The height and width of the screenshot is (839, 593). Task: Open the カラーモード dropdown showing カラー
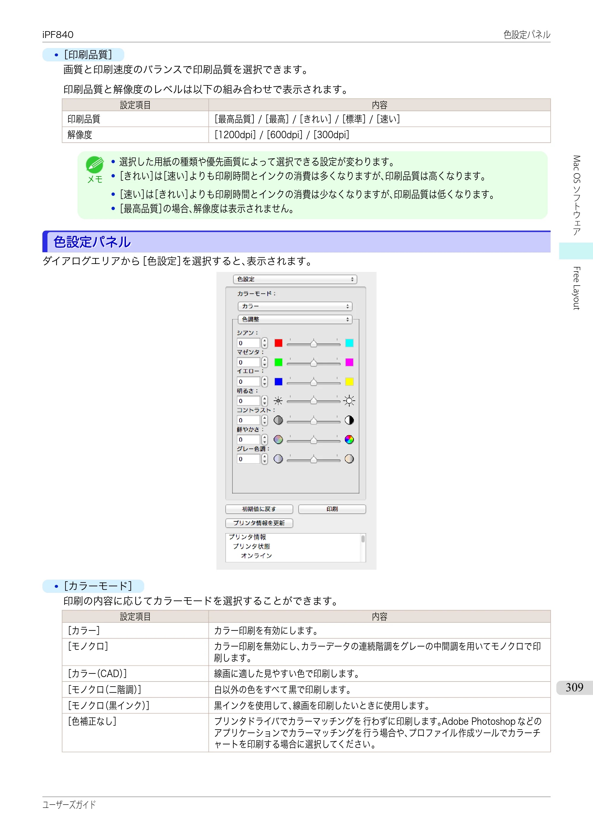(x=295, y=306)
